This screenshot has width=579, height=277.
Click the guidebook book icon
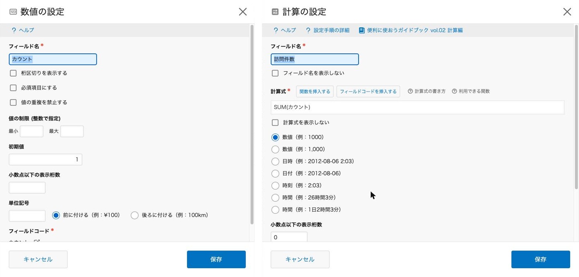point(362,30)
